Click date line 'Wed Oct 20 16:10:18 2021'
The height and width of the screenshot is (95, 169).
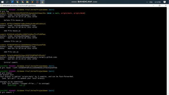(18, 48)
